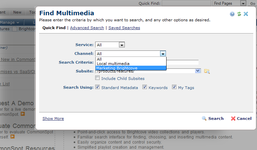
Task: Choose Local multimedia channel option
Action: pyautogui.click(x=131, y=64)
